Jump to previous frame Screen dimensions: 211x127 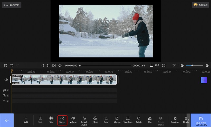pyautogui.click(x=42, y=65)
